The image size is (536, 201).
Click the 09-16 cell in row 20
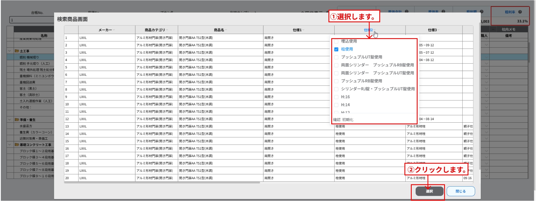[468, 178]
